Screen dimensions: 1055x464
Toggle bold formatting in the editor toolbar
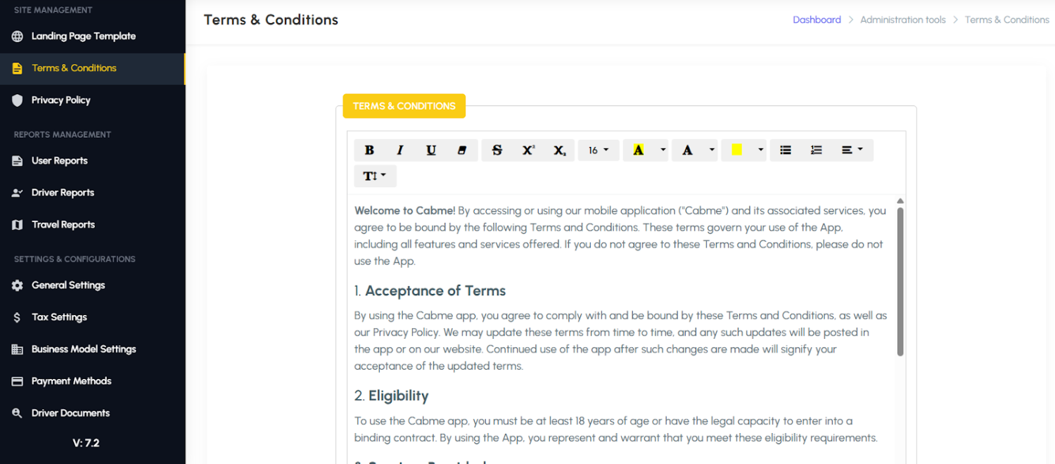coord(369,150)
